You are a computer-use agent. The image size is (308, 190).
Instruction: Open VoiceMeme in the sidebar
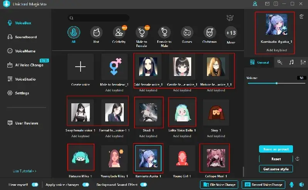(x=22, y=51)
